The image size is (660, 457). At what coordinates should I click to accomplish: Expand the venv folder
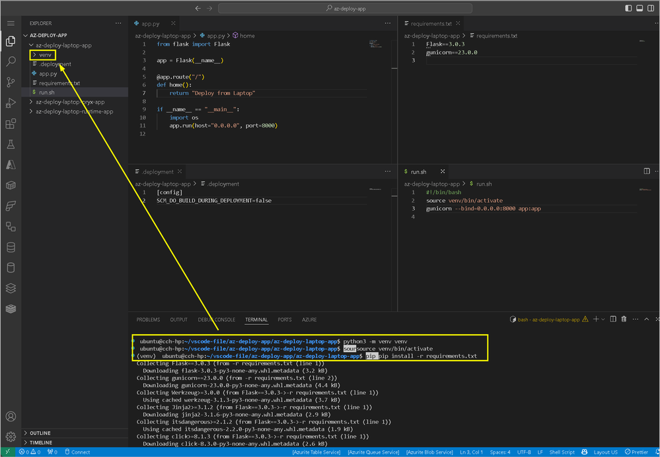[45, 55]
